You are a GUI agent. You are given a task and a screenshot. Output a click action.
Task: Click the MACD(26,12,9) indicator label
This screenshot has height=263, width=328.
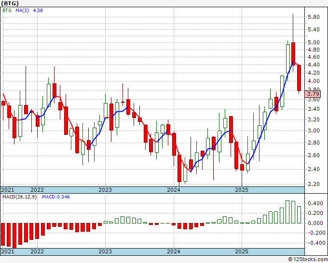pos(19,197)
